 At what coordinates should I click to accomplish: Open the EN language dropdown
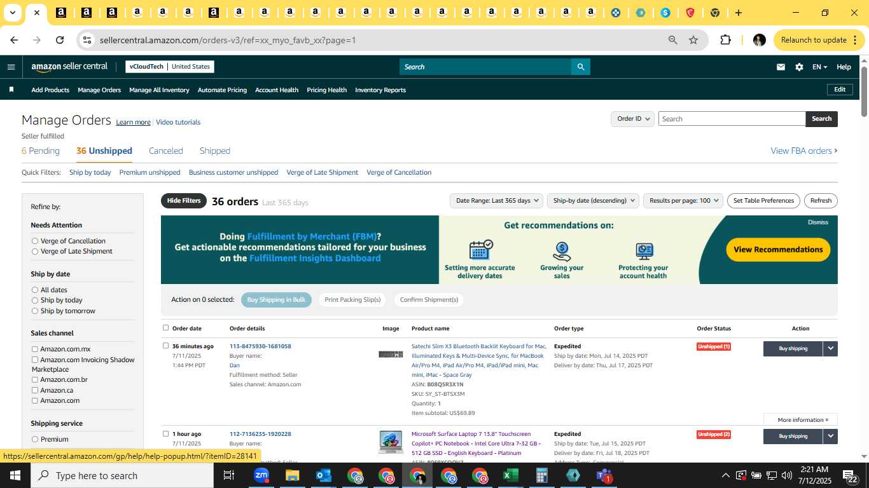pyautogui.click(x=819, y=67)
